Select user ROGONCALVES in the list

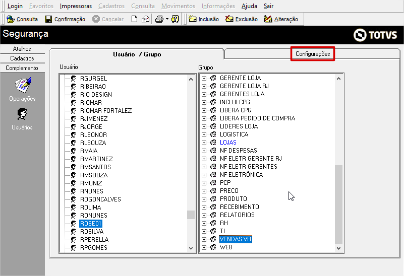pos(100,199)
